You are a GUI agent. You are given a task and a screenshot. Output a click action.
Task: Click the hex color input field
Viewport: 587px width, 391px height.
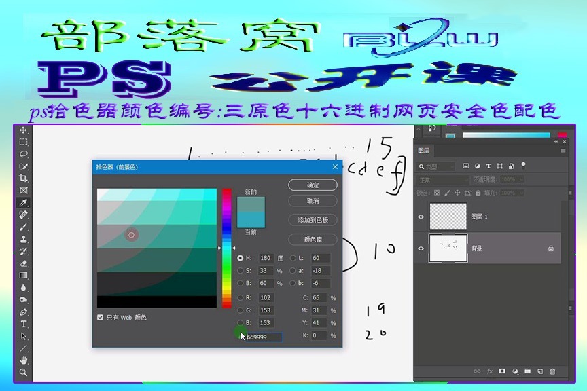click(x=264, y=337)
